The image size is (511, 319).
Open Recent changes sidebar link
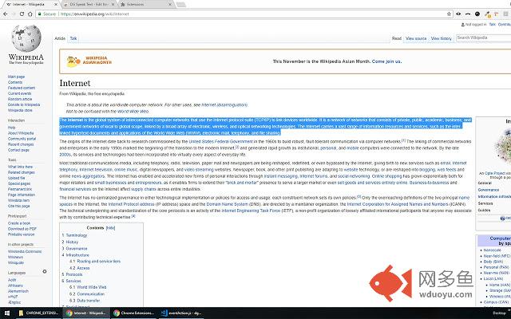coord(21,144)
